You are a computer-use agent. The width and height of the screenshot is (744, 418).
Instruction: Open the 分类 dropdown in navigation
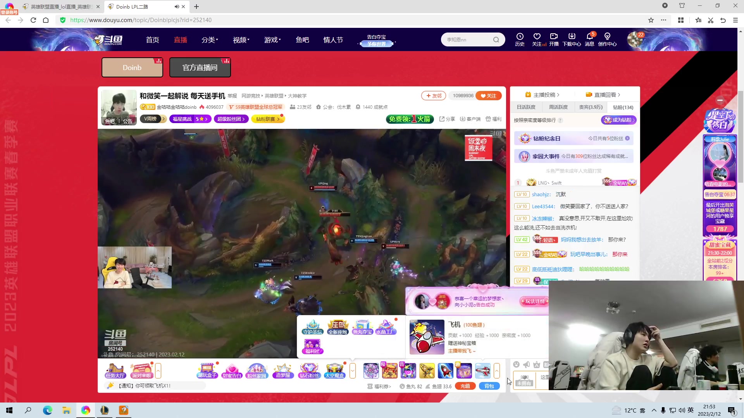point(210,40)
